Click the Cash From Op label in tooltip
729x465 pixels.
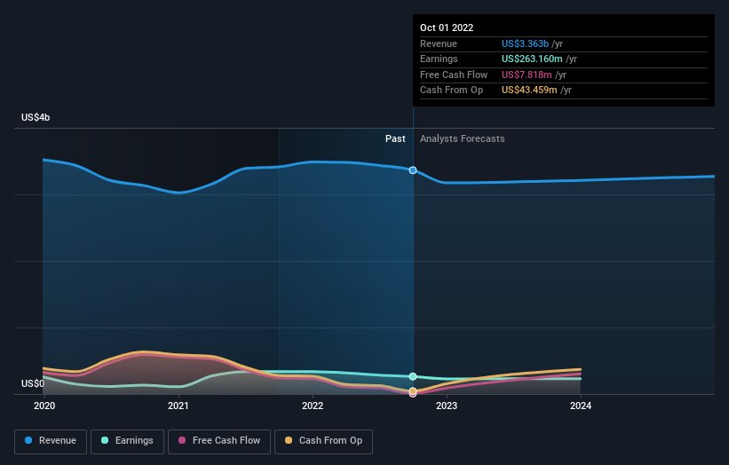[x=451, y=91]
